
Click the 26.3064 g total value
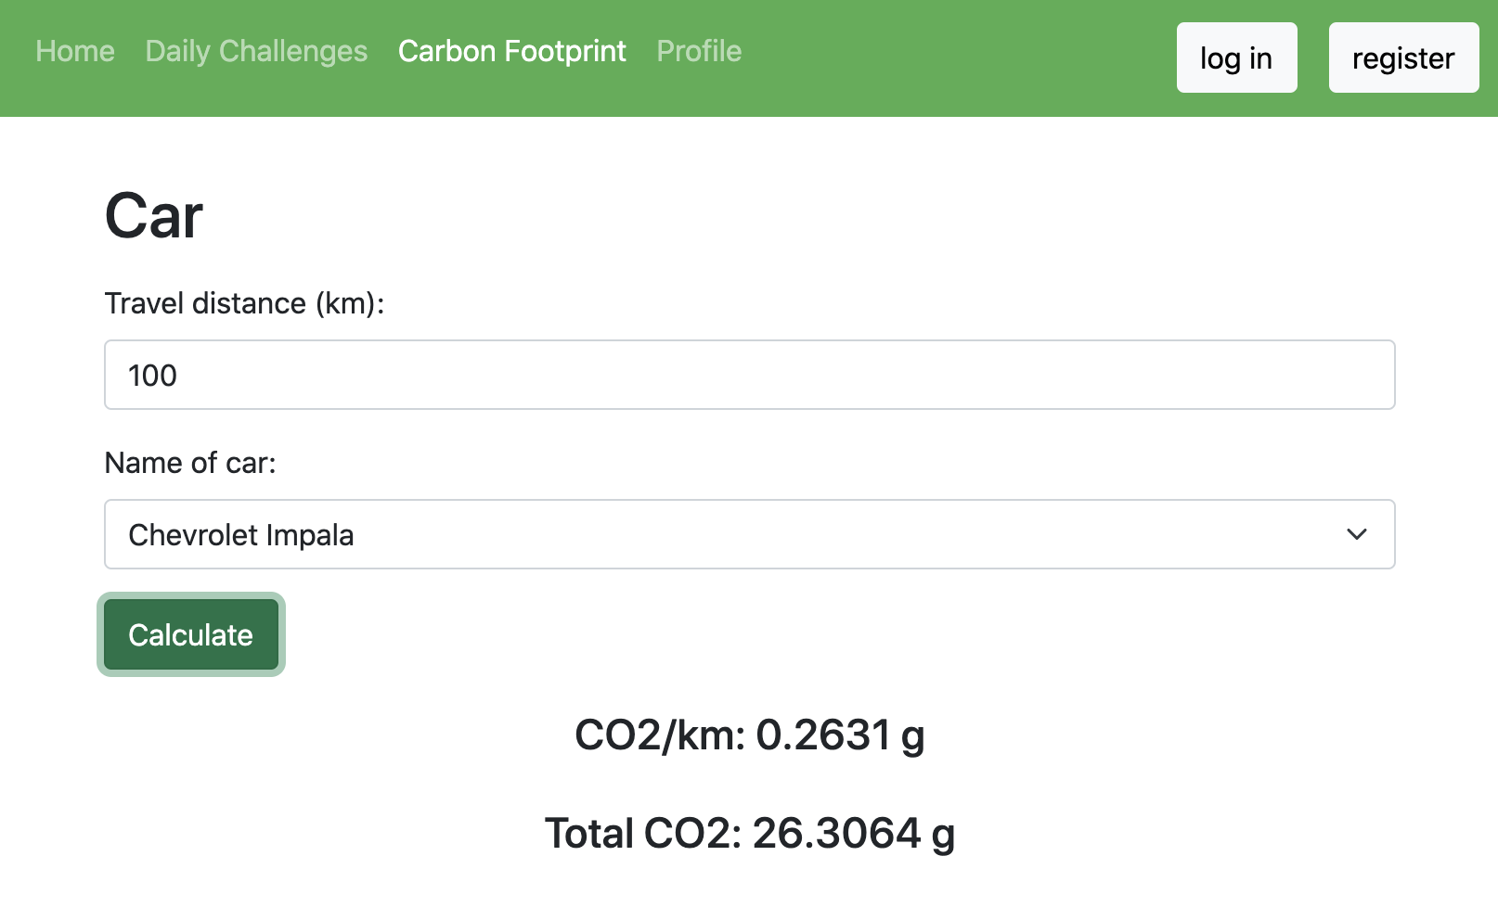[853, 833]
